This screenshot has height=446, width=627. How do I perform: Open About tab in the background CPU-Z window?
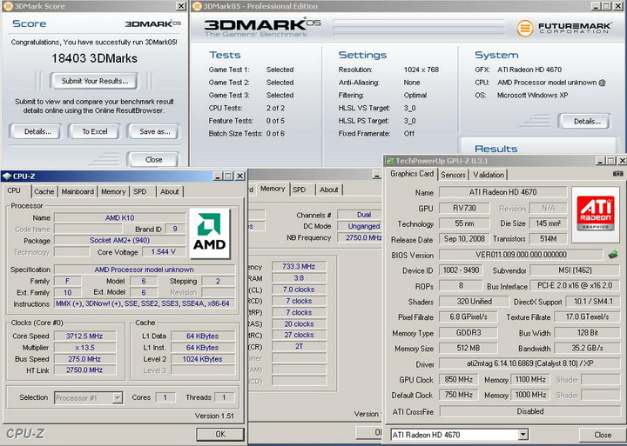pos(328,190)
